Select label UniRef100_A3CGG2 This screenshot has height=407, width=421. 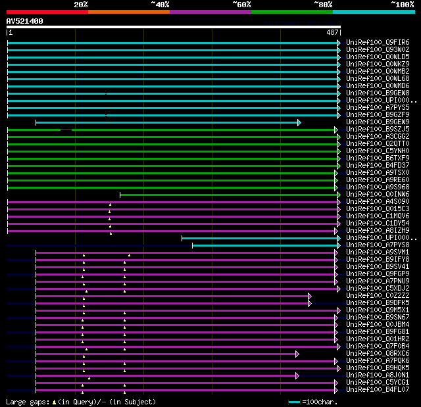click(378, 137)
